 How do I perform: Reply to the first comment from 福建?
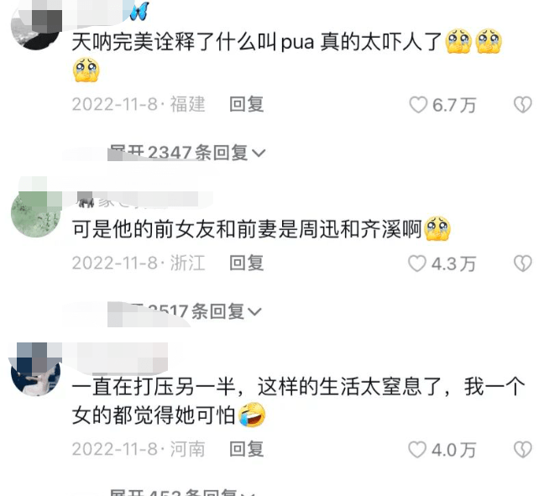[247, 104]
